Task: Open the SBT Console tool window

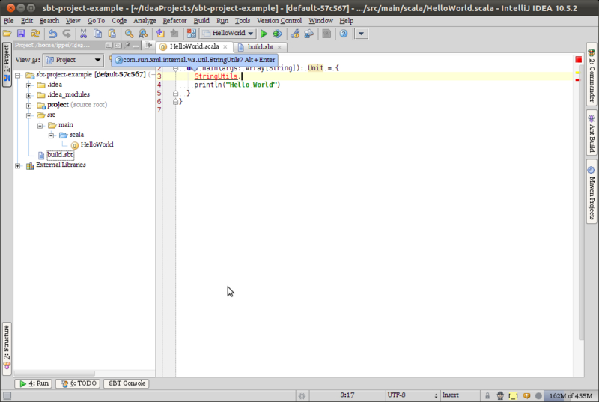Action: pos(127,383)
